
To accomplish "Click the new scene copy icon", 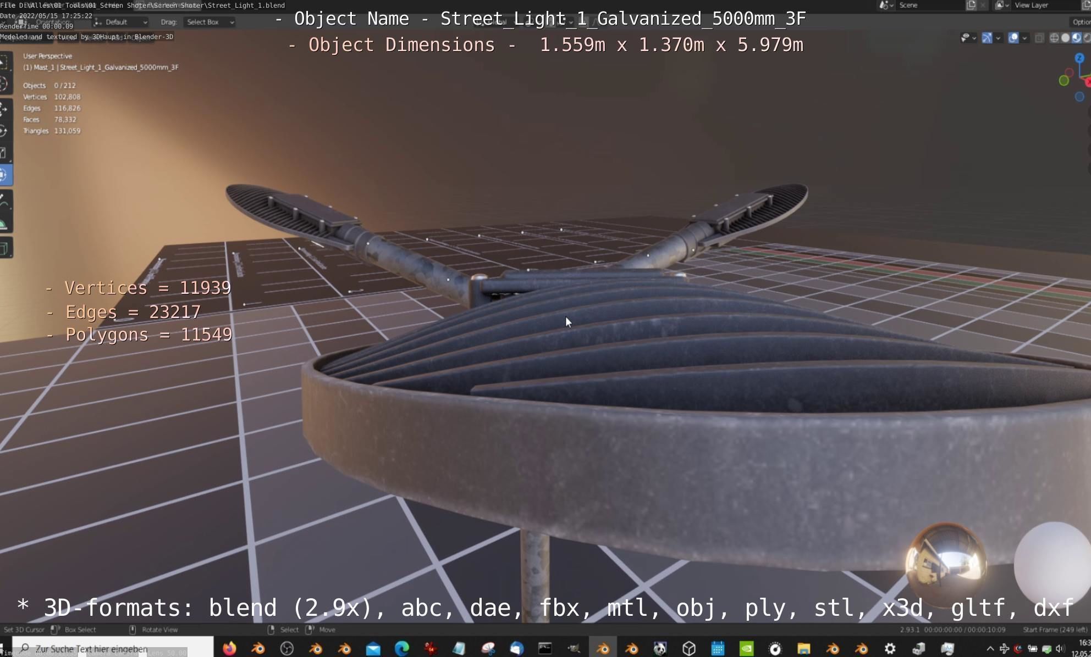I will click(971, 5).
